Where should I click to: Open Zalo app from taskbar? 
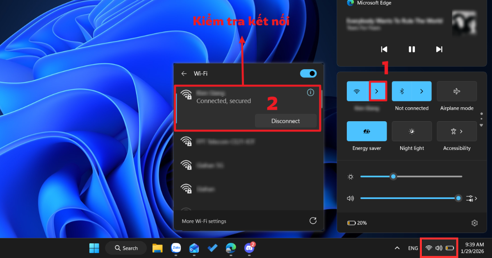click(176, 248)
